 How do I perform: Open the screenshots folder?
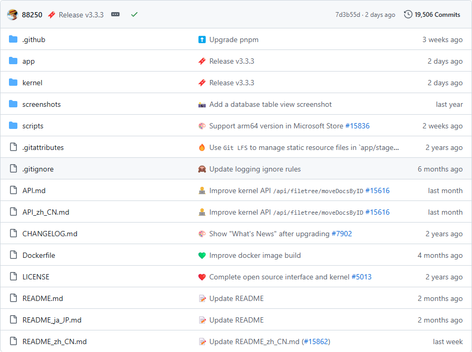pyautogui.click(x=41, y=104)
